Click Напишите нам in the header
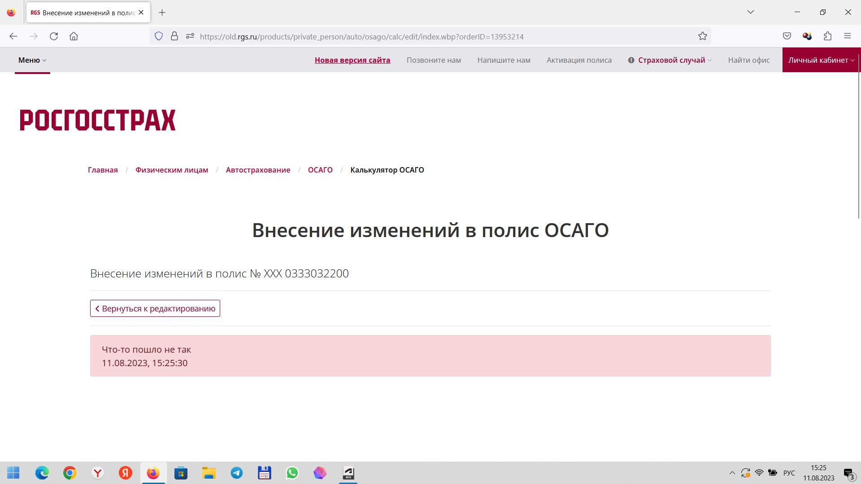The height and width of the screenshot is (484, 861). click(504, 60)
